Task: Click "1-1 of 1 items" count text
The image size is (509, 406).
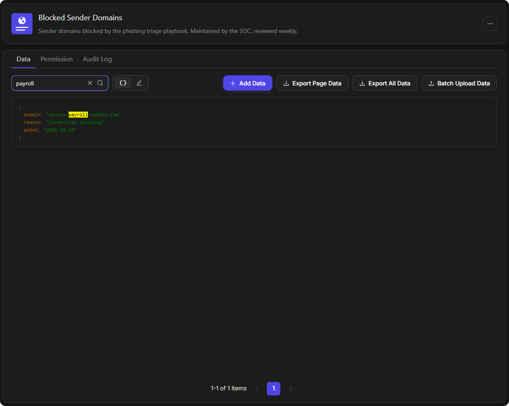Action: (x=229, y=388)
